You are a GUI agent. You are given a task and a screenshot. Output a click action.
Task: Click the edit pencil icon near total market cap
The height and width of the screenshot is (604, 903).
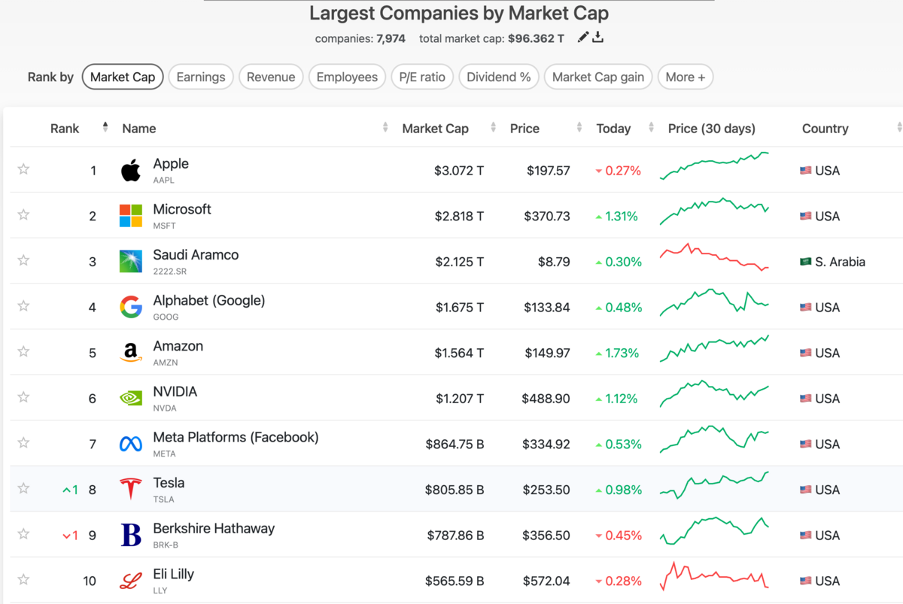(583, 38)
